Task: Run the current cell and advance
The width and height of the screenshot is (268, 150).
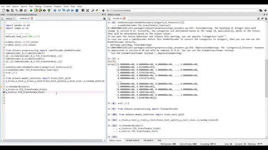Action: coord(40,10)
